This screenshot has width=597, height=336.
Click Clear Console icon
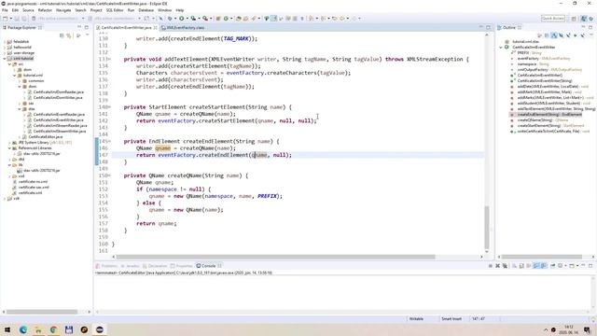[514, 265]
